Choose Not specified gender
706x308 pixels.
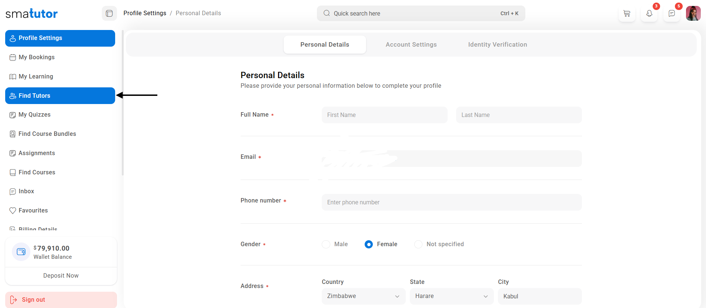coord(418,244)
